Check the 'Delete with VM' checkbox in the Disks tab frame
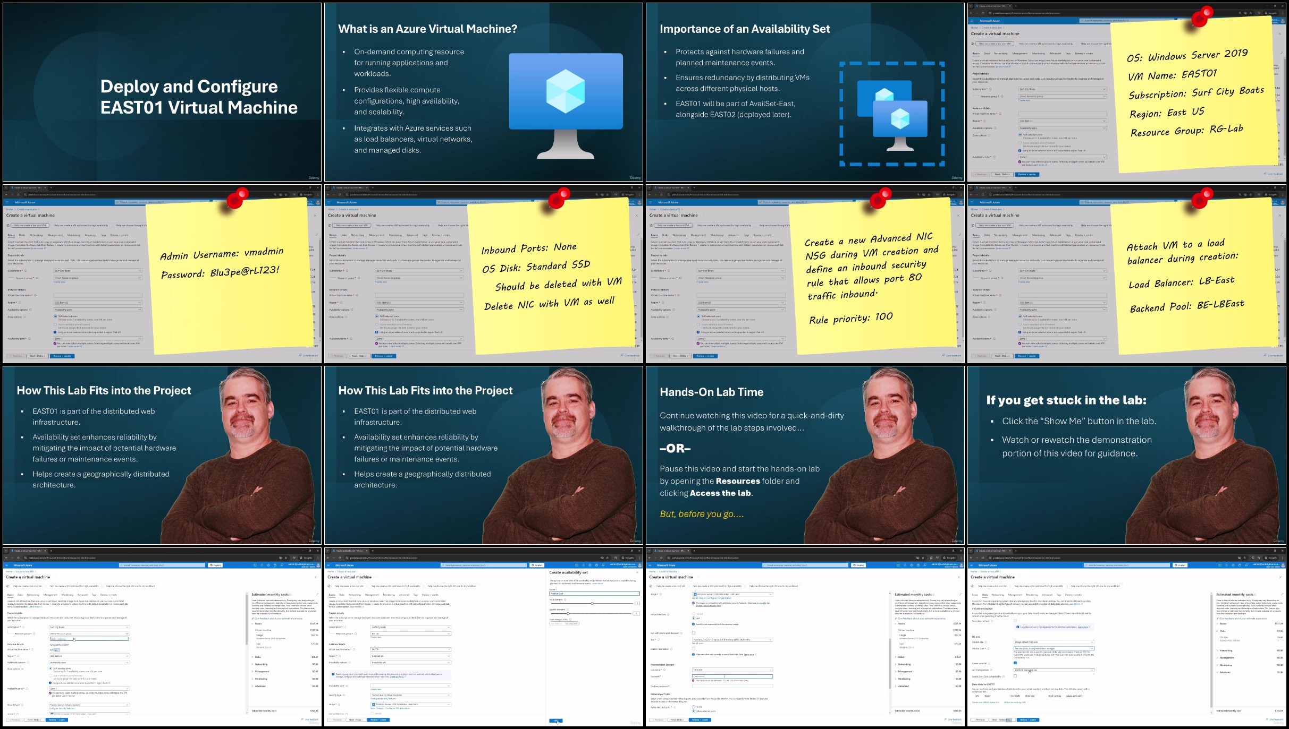 1015,663
